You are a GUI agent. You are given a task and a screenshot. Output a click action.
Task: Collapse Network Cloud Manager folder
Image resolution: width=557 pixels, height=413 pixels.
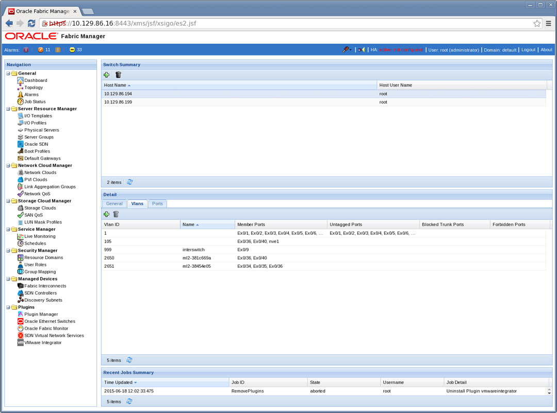[8, 166]
